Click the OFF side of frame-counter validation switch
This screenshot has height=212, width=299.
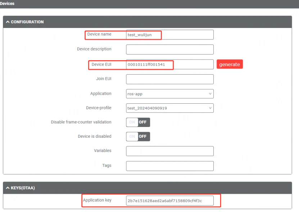pos(144,122)
